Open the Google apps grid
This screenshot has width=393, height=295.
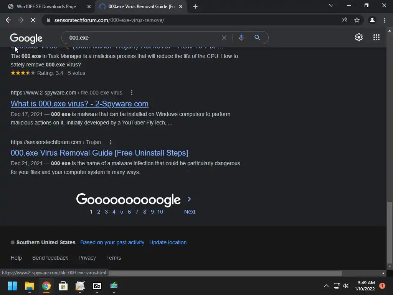pyautogui.click(x=376, y=37)
